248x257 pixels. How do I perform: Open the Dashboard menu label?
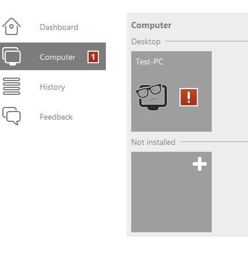pos(59,27)
